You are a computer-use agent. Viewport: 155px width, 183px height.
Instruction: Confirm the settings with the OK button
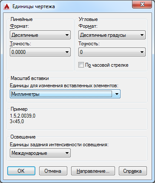coord(21,171)
